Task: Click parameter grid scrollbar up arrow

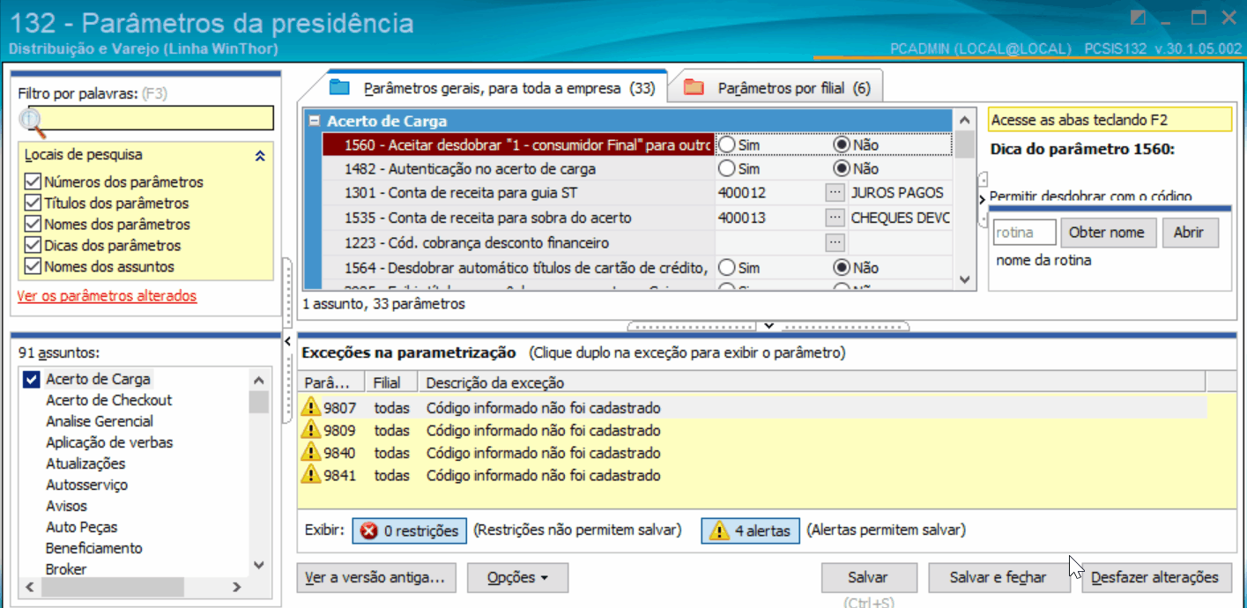Action: coord(964,120)
